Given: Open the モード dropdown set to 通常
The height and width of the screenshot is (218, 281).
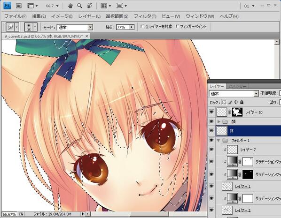Looking at the screenshot, I should pyautogui.click(x=75, y=27).
